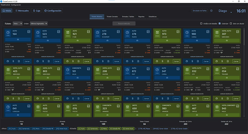This screenshot has width=248, height=134.
Task: Click the [F3] Moto xHora shortcut button
Action: [x=36, y=128]
